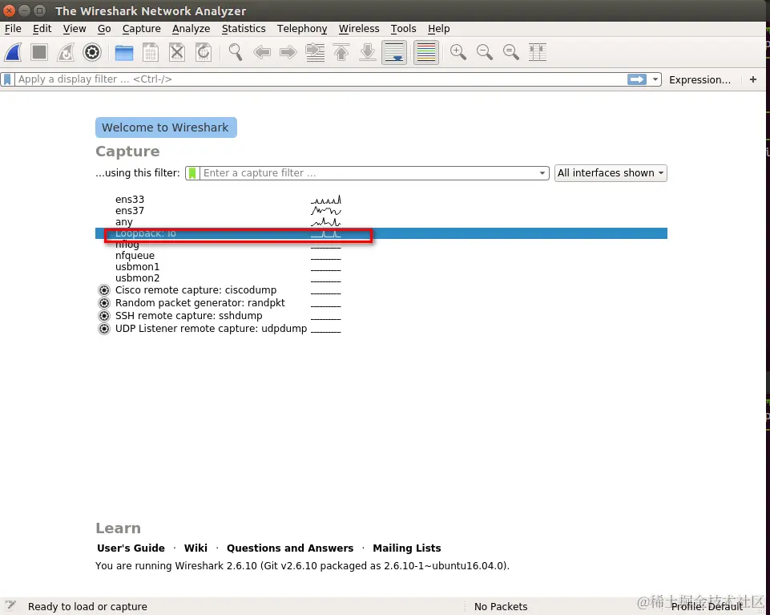Open the Tools menu
The image size is (770, 615).
click(x=403, y=29)
